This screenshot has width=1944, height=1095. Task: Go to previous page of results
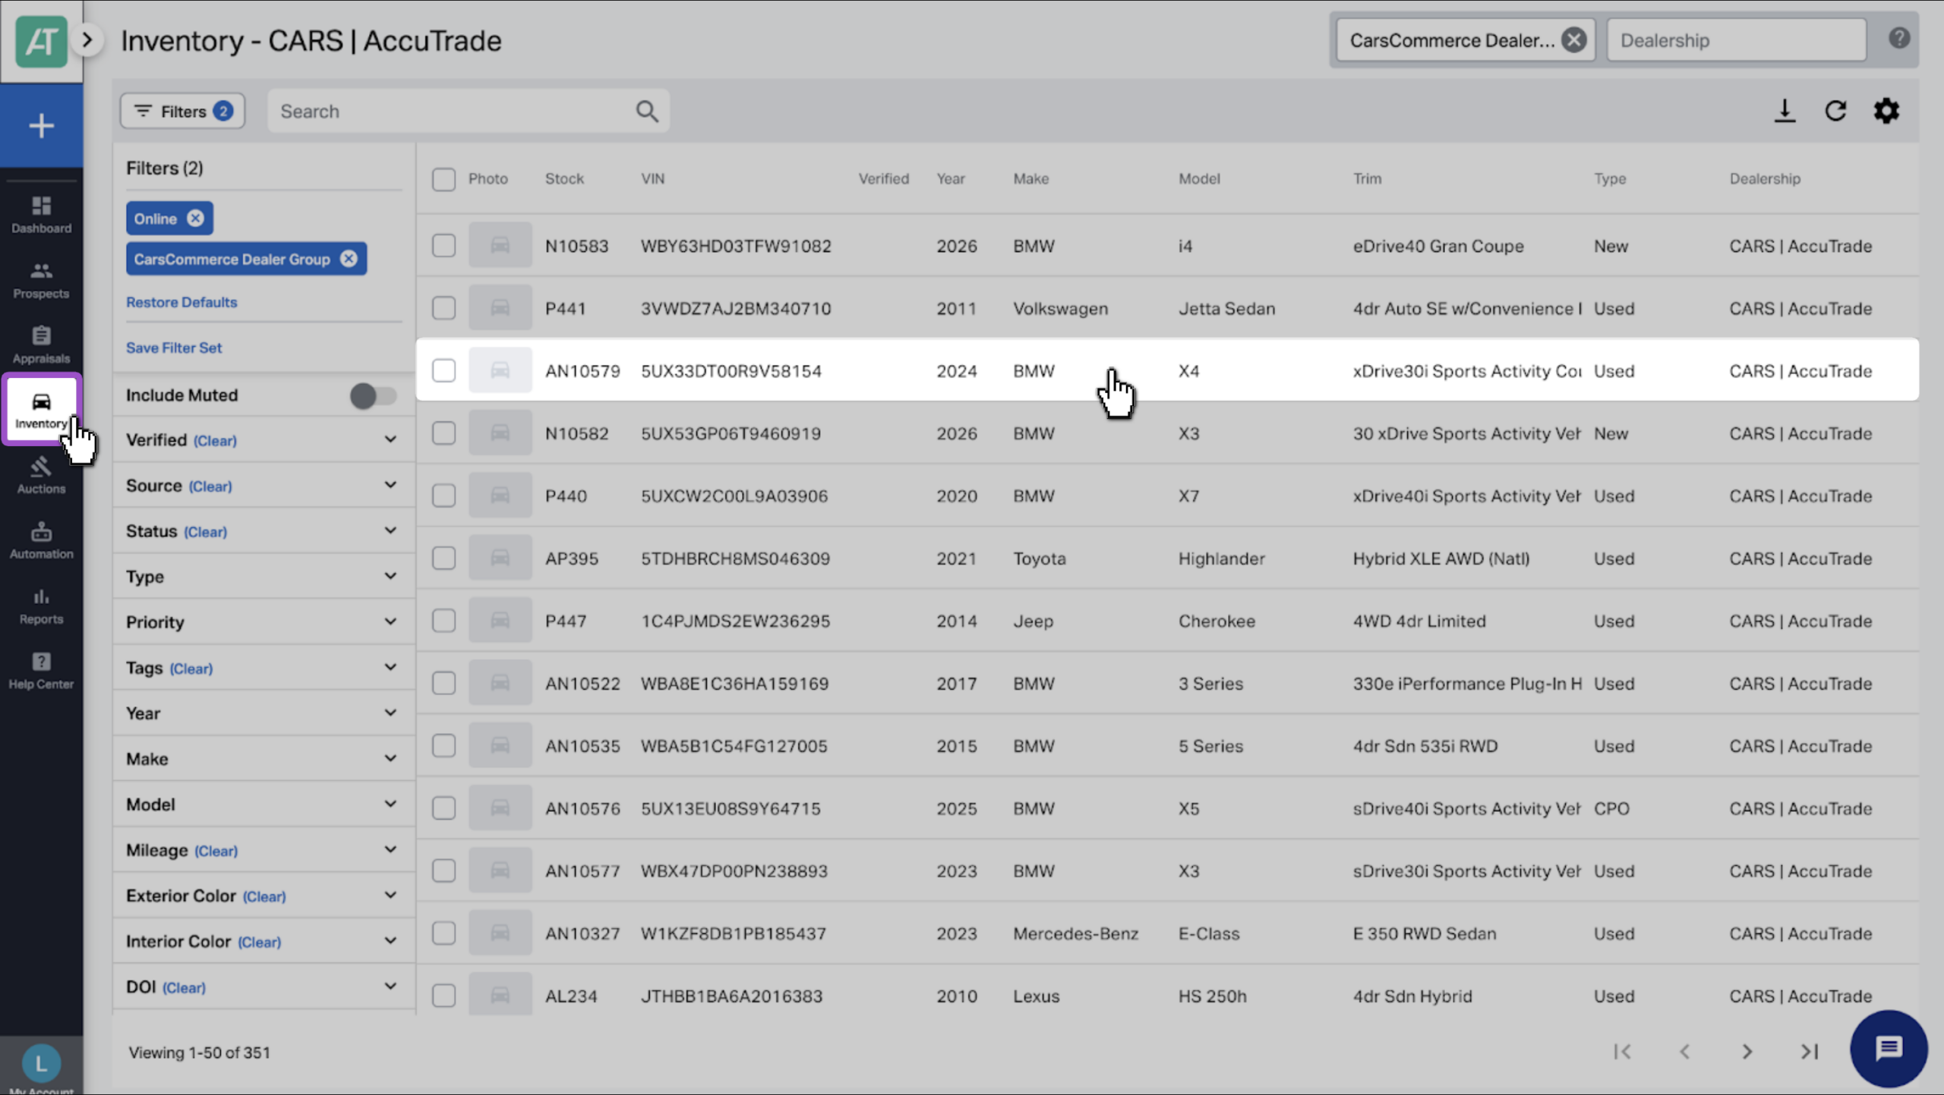[1684, 1052]
